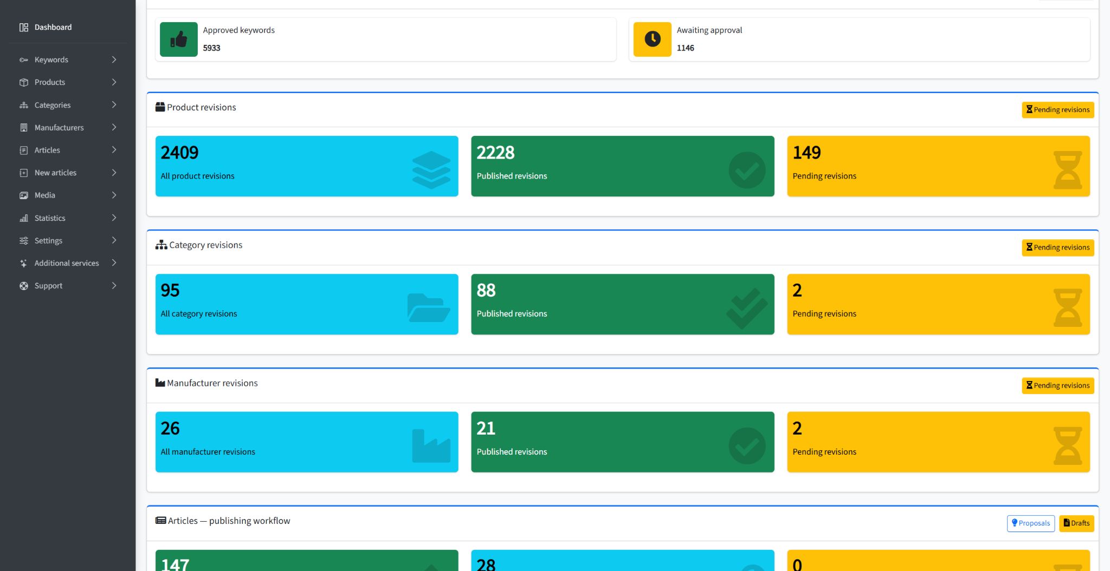Click double-check icon on 88 Published revisions card

pos(747,309)
